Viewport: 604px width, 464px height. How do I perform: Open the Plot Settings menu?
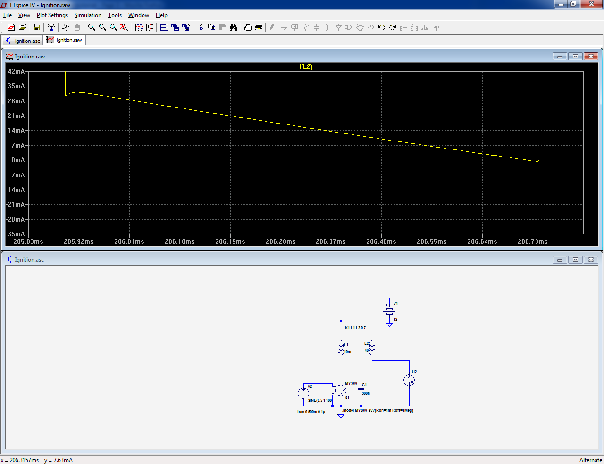point(52,15)
